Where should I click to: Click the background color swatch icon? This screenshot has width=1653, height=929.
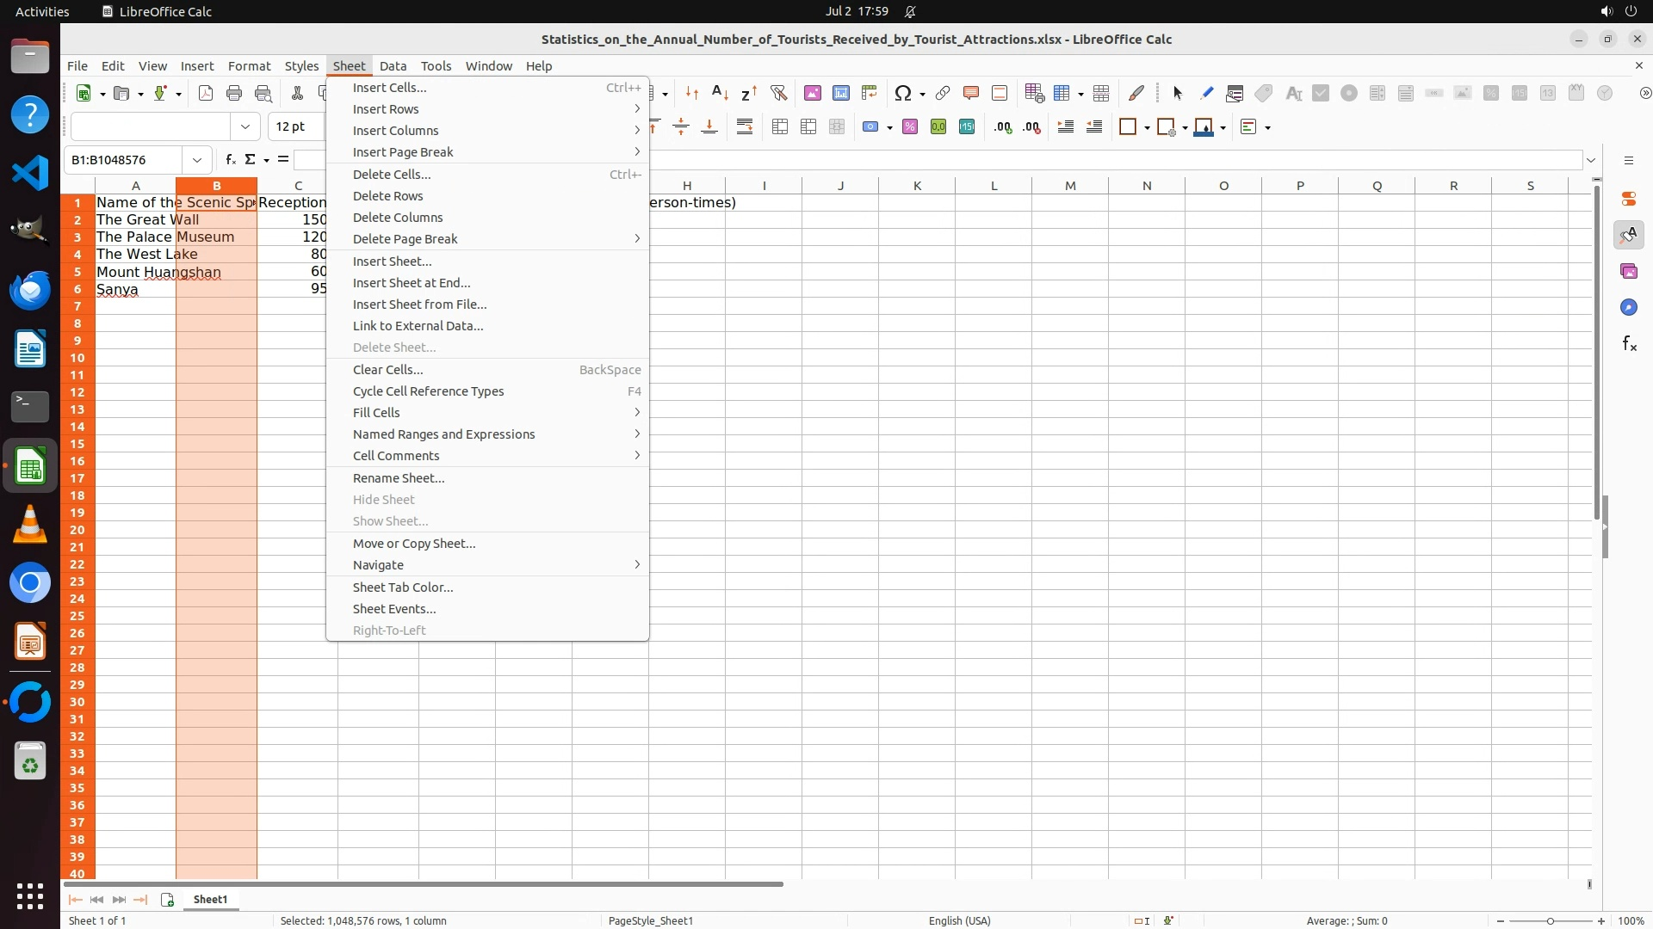click(x=1204, y=127)
